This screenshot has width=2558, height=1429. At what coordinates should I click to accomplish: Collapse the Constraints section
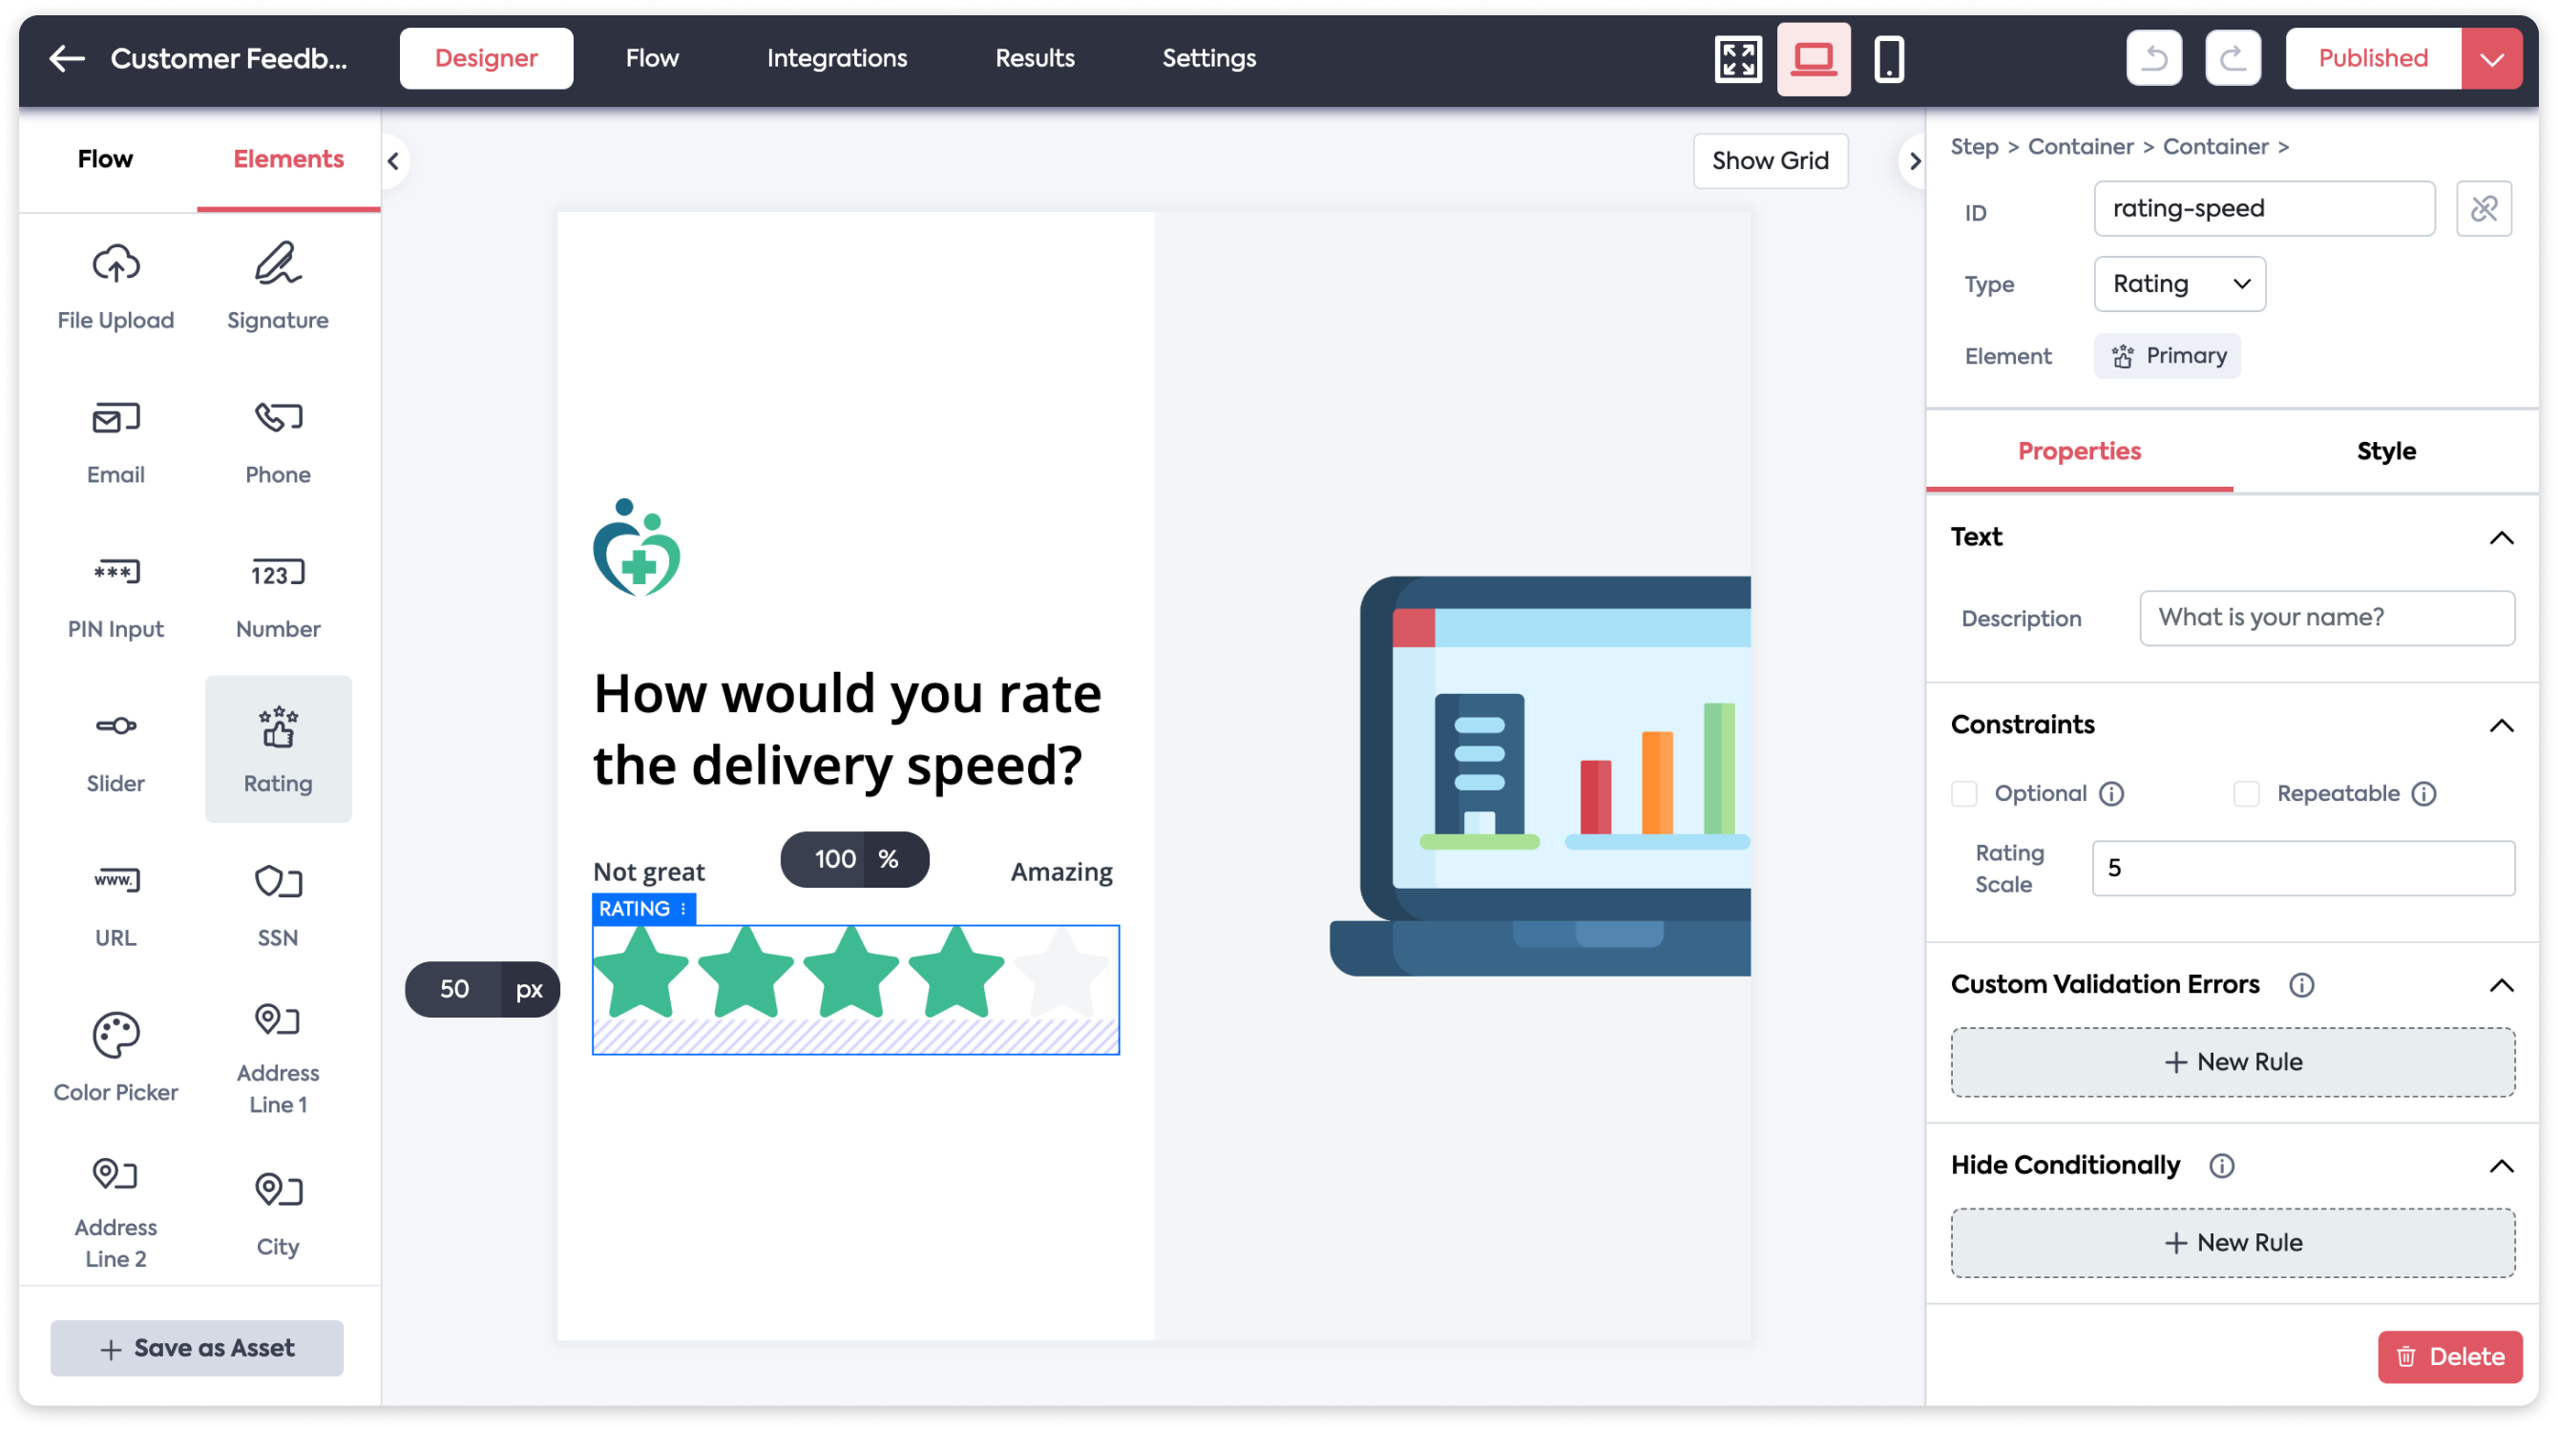pos(2502,725)
